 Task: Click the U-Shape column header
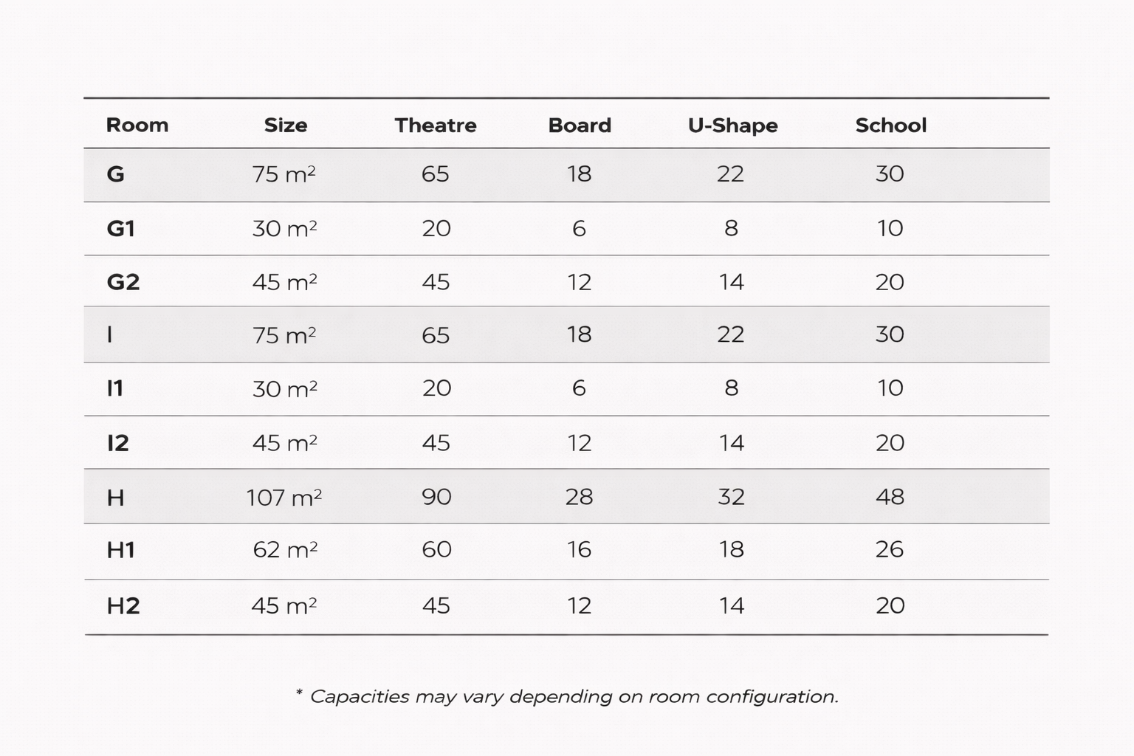coord(732,125)
